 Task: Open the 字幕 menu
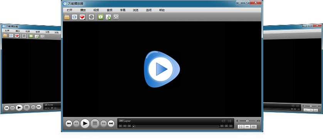(x=123, y=10)
